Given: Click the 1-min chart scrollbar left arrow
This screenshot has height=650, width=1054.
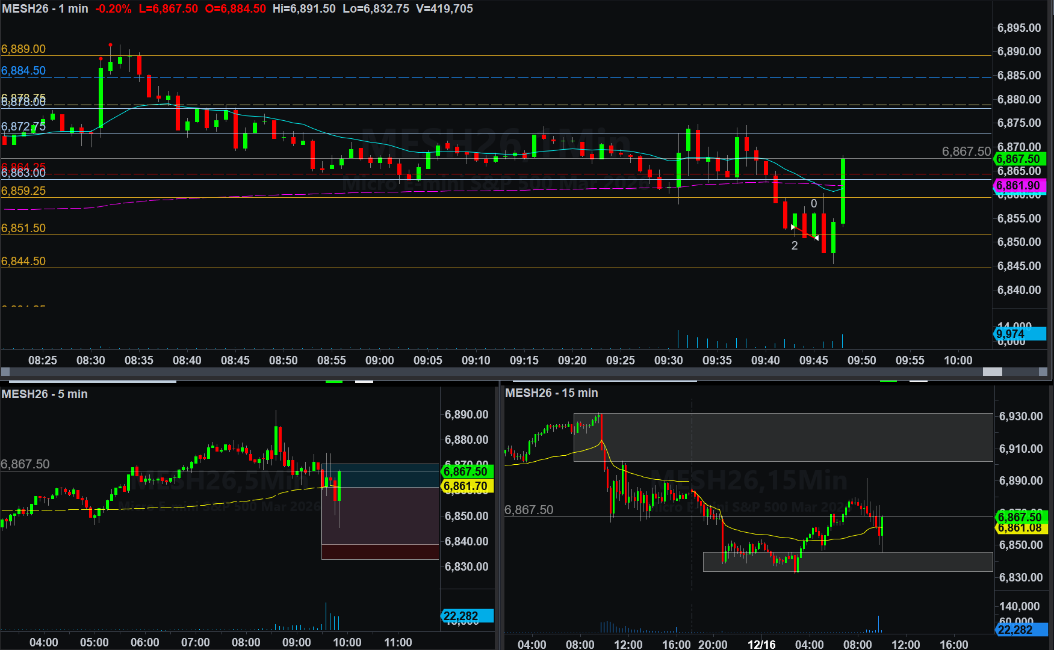Looking at the screenshot, I should click(x=5, y=372).
